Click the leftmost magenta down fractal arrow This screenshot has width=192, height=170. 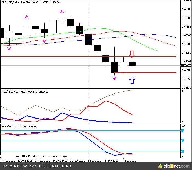(x=9, y=48)
